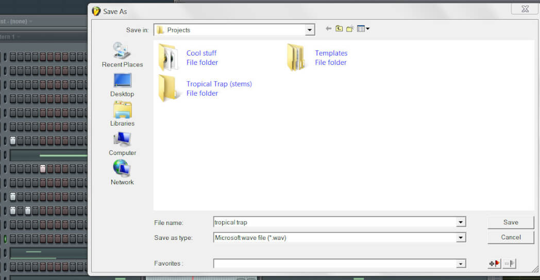Expand the Save as type dropdown
540x280 pixels.
[461, 237]
